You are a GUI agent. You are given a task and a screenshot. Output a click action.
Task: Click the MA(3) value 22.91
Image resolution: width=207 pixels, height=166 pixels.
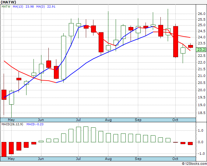(x=51, y=7)
